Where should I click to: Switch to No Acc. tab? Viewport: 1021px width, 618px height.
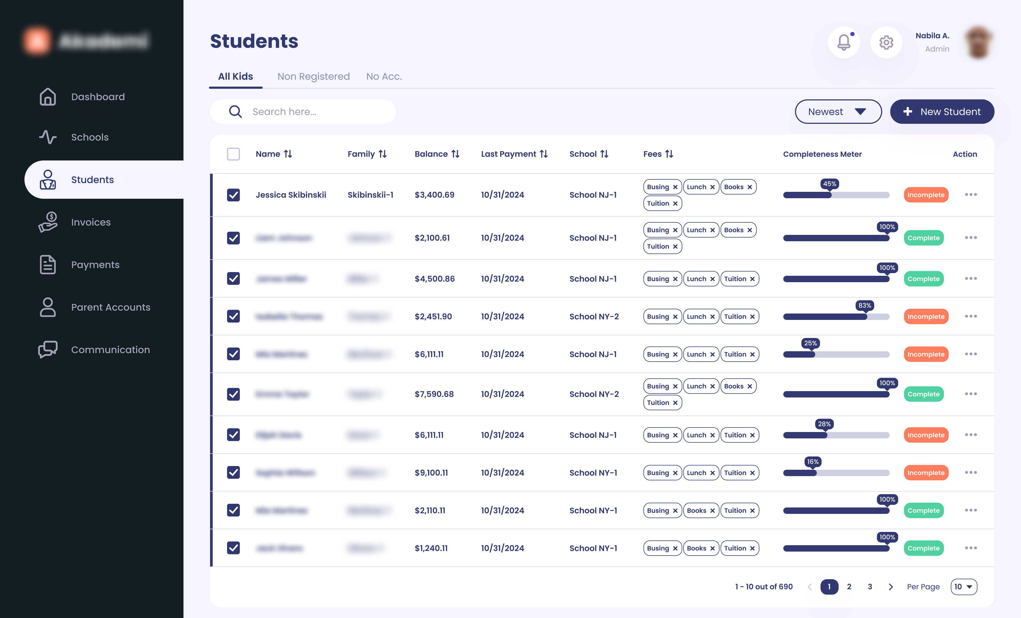(384, 77)
